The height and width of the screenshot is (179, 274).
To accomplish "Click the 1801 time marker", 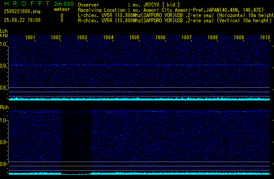I will point(30,38).
